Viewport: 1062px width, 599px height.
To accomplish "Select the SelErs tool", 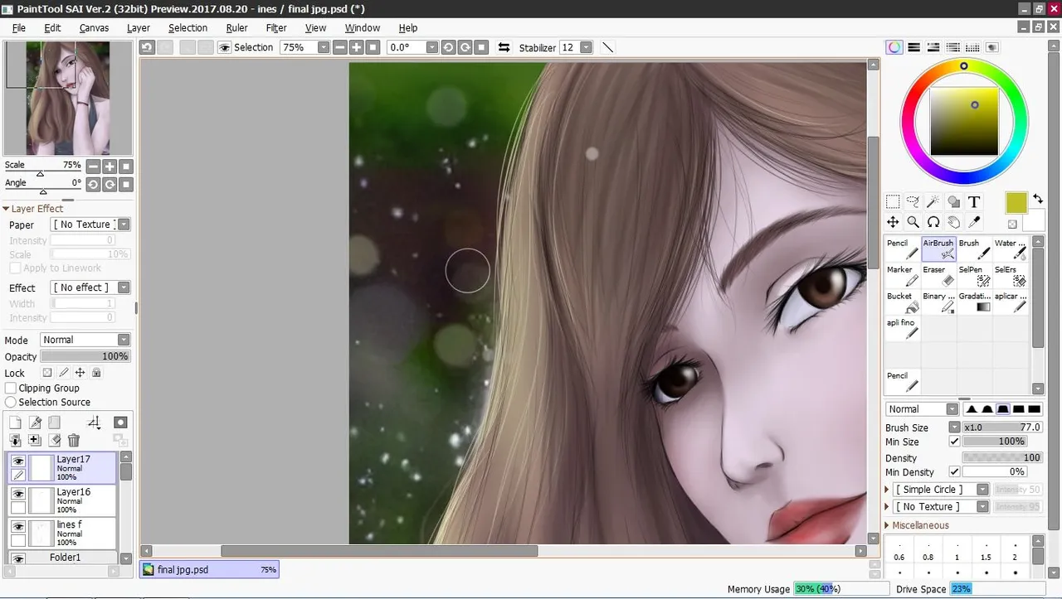I will [1010, 275].
